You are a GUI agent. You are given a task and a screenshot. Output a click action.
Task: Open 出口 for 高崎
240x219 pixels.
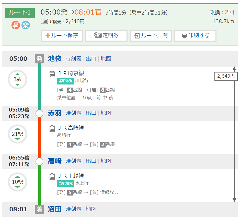click(91, 161)
